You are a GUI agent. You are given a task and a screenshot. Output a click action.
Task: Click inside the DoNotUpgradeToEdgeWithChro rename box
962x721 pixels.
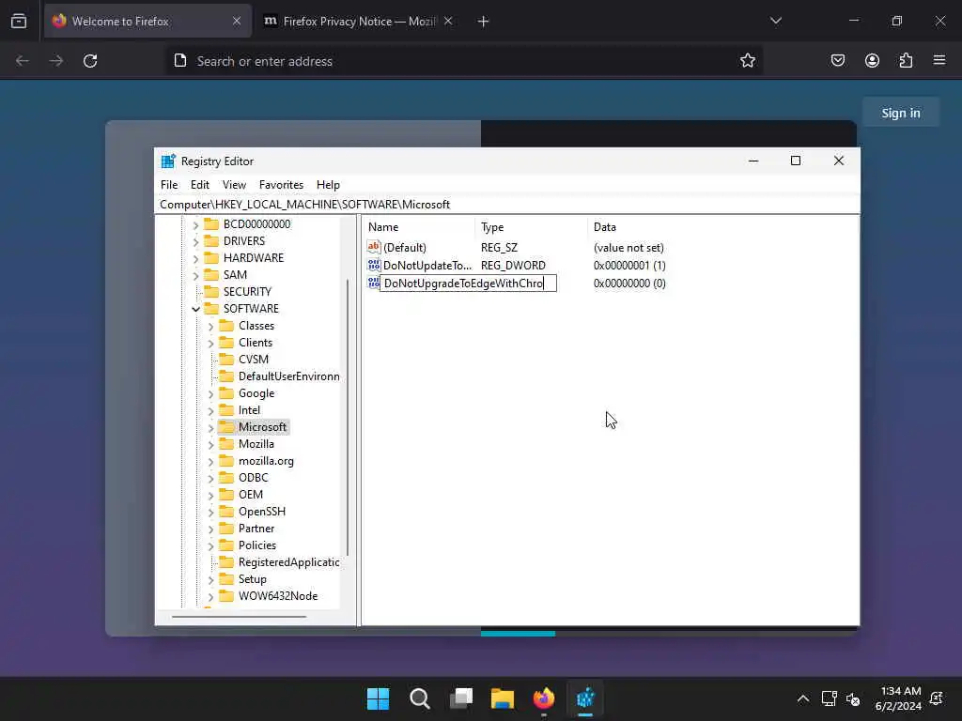(x=468, y=284)
